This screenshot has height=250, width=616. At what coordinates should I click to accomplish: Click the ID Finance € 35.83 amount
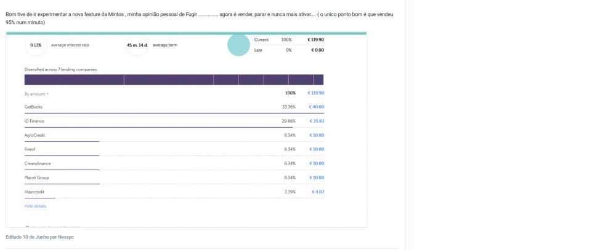point(315,121)
